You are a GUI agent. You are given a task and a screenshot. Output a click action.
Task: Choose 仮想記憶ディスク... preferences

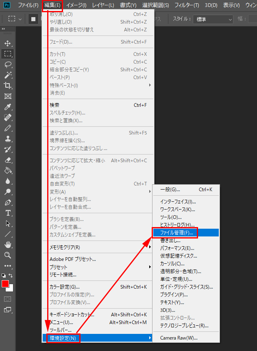point(186,256)
